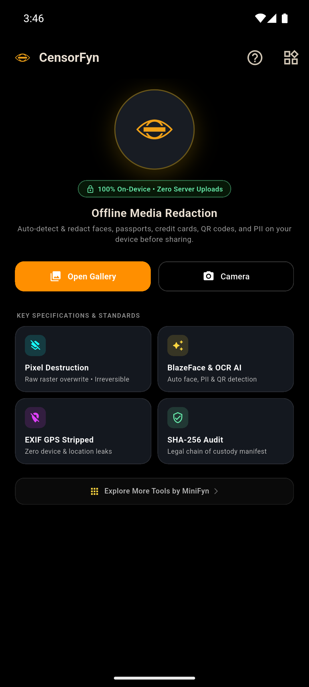Tap the BlazeFace sparkle icon
Screen dimensions: 309x687
tap(178, 346)
